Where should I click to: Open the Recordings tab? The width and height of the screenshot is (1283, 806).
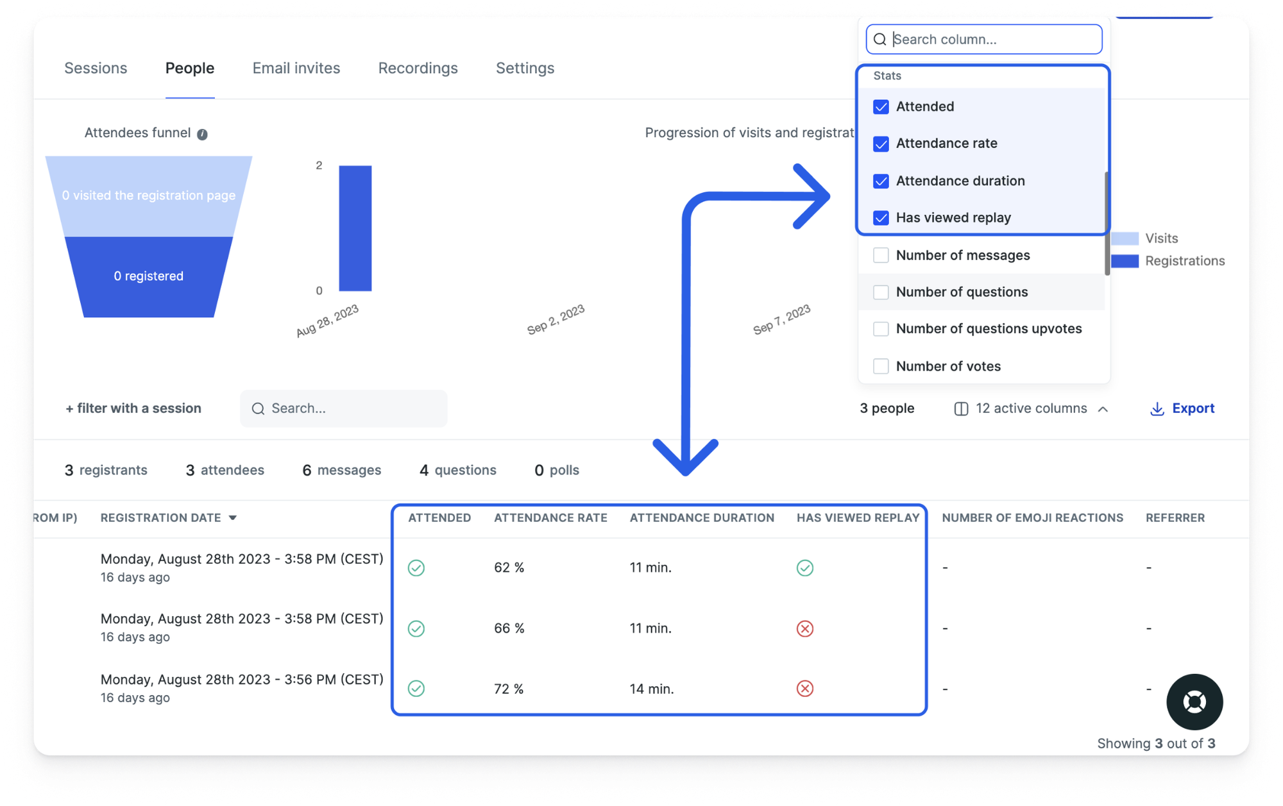coord(418,68)
